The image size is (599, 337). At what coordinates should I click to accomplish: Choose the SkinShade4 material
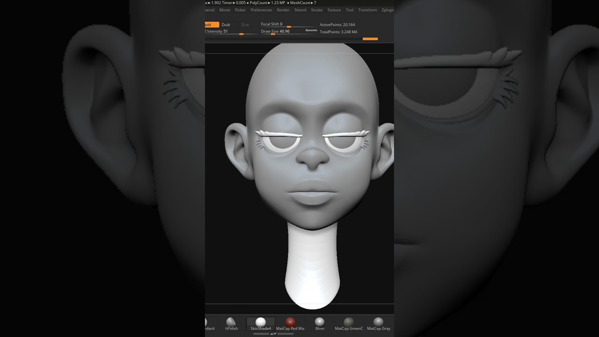pos(261,323)
